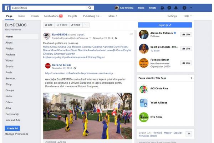This screenshot has height=143, width=214.
Task: Expand the Help dropdown
Action: coord(188,16)
